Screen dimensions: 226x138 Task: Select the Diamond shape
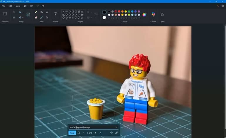point(66,15)
